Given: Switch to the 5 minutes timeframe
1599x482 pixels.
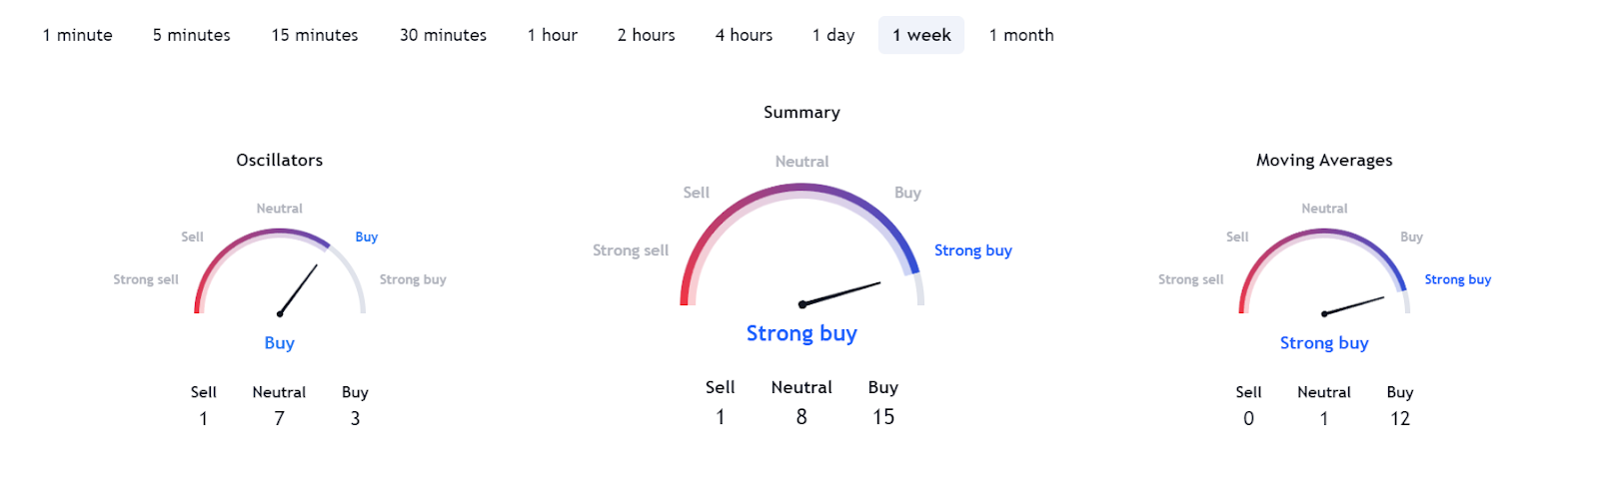Looking at the screenshot, I should 191,35.
